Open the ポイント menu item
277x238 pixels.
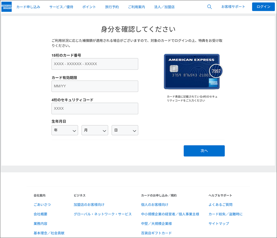pyautogui.click(x=89, y=7)
